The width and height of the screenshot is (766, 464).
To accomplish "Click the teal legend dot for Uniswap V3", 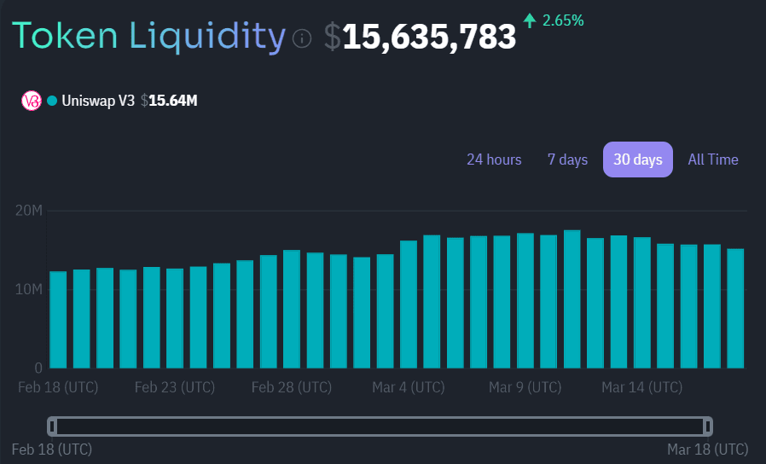I will pyautogui.click(x=52, y=101).
